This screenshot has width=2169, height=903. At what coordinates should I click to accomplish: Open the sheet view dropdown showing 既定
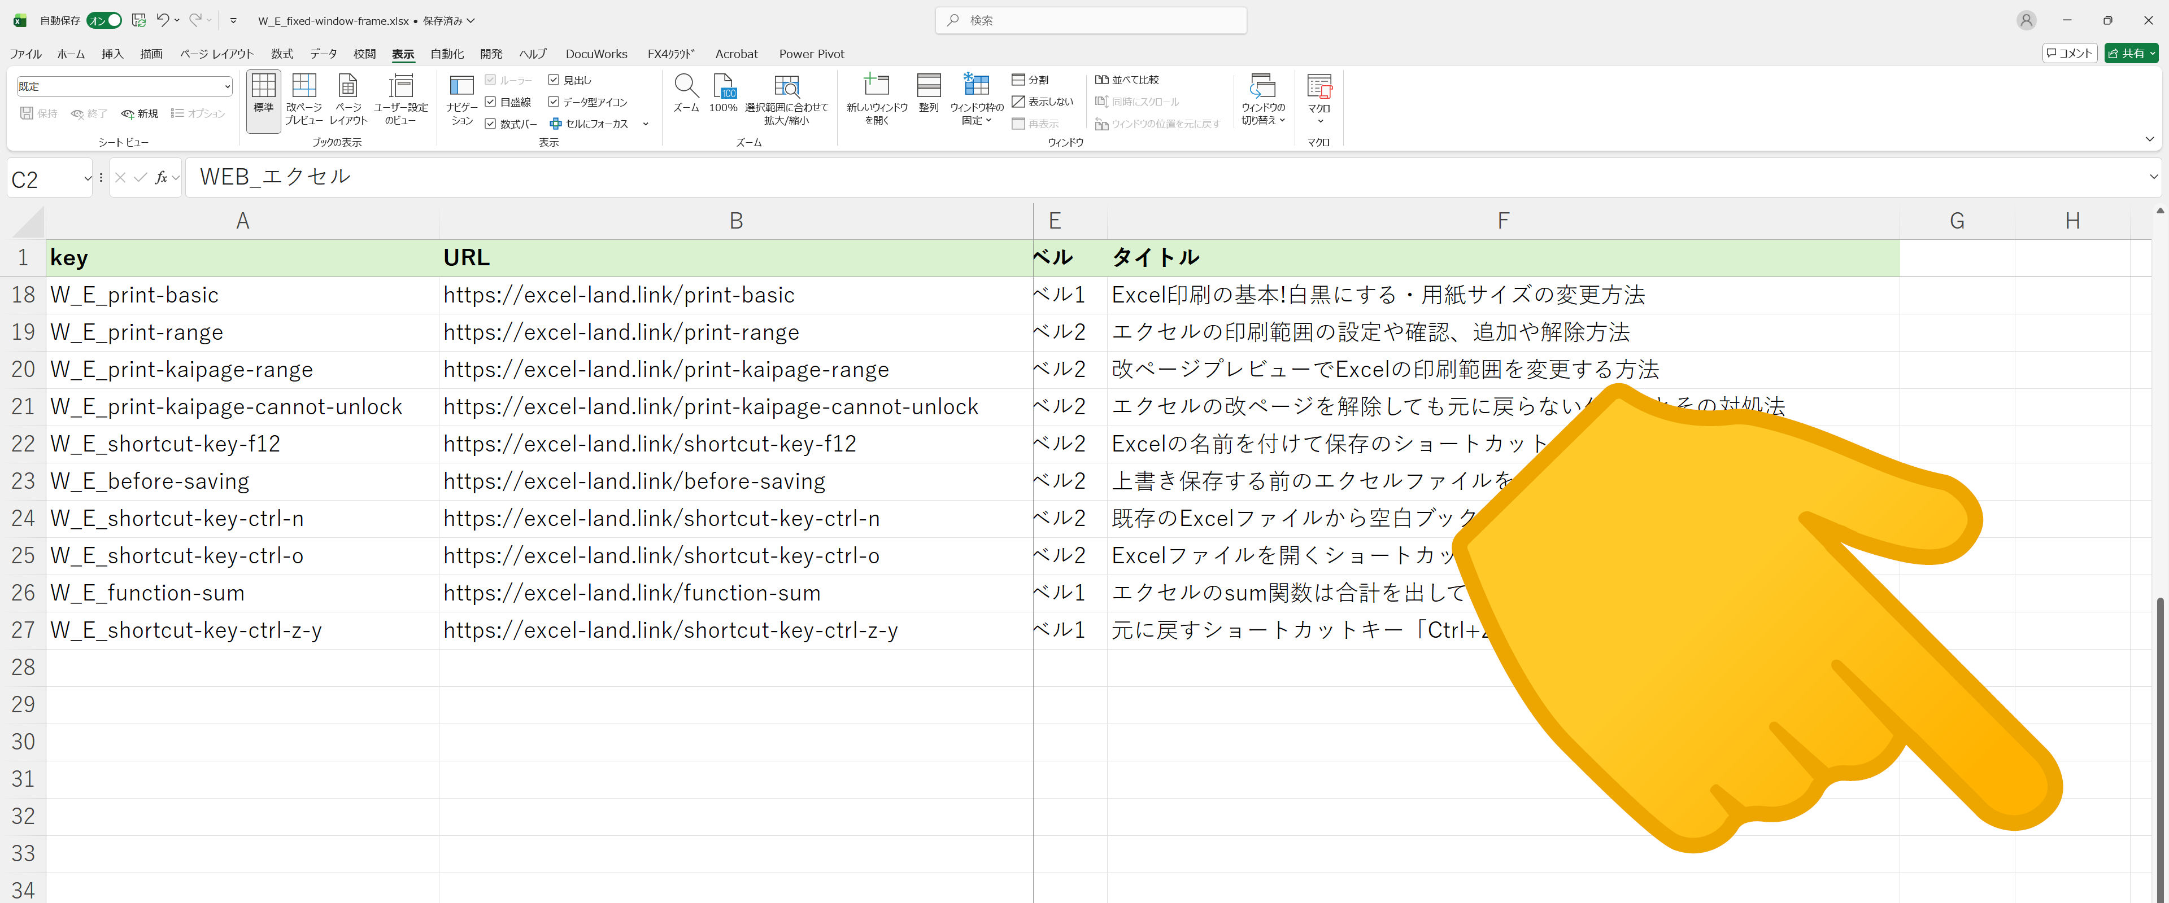point(227,86)
